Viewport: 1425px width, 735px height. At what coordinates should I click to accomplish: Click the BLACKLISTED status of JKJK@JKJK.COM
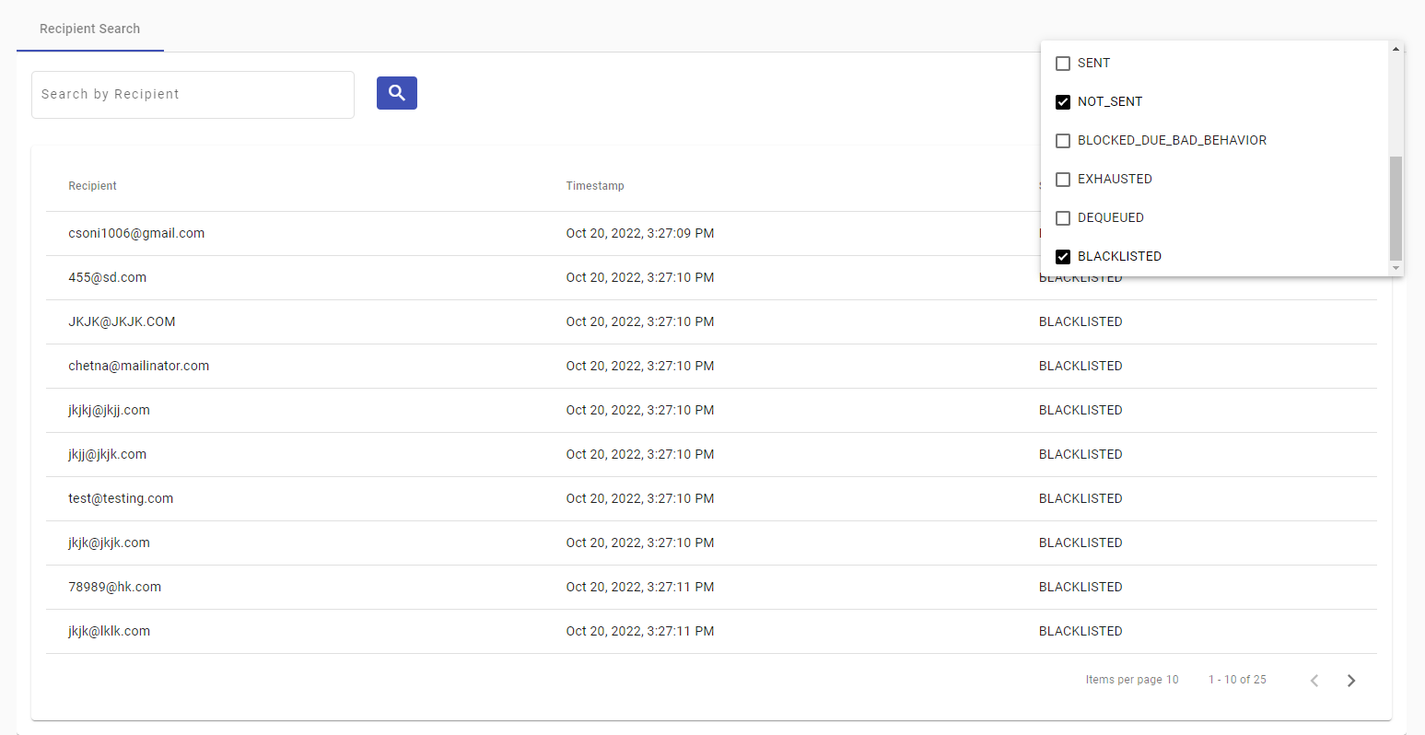[x=1080, y=321]
